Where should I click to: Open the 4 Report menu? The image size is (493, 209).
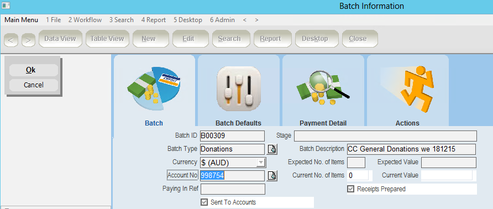coord(154,20)
